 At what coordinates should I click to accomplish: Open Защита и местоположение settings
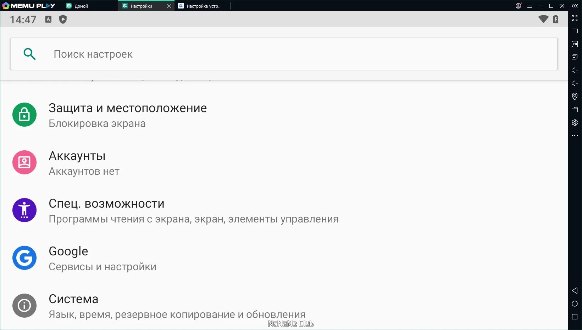pos(284,115)
